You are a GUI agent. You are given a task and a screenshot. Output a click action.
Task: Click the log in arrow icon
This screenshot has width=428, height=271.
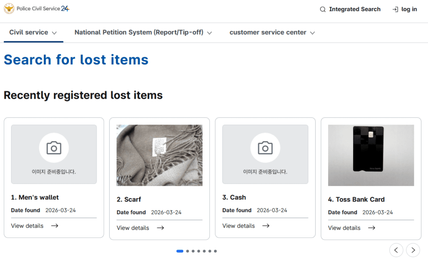point(395,9)
